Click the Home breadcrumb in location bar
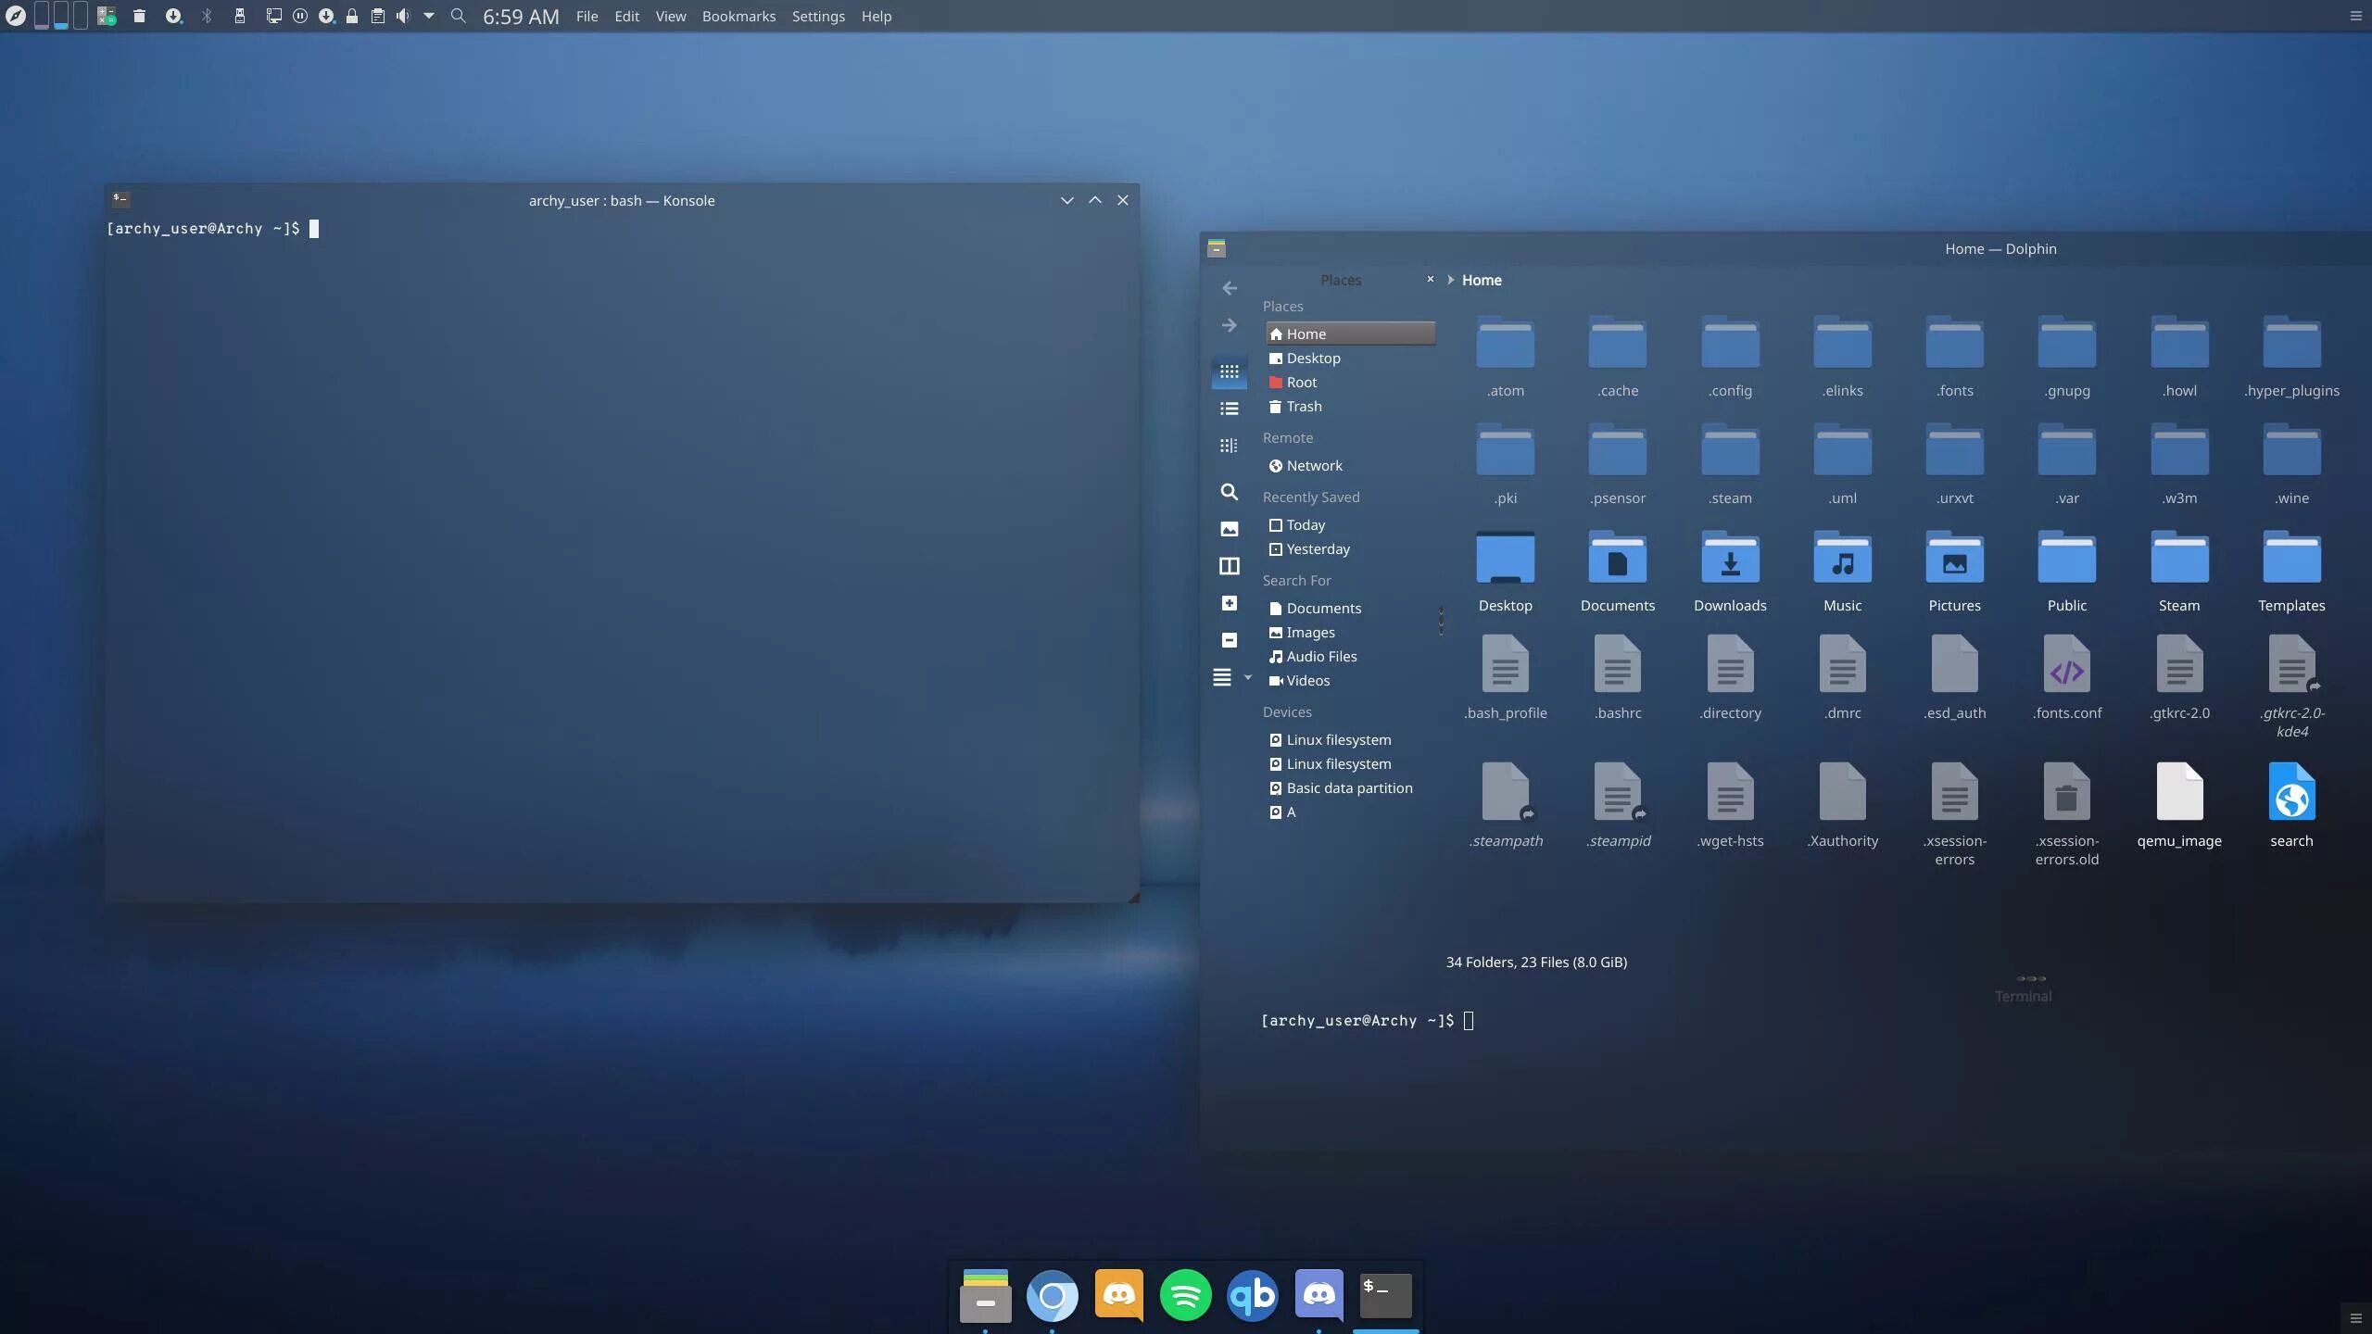Image resolution: width=2372 pixels, height=1334 pixels. [1482, 280]
